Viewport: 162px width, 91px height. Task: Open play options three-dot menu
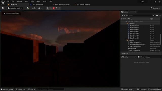(x=59, y=8)
